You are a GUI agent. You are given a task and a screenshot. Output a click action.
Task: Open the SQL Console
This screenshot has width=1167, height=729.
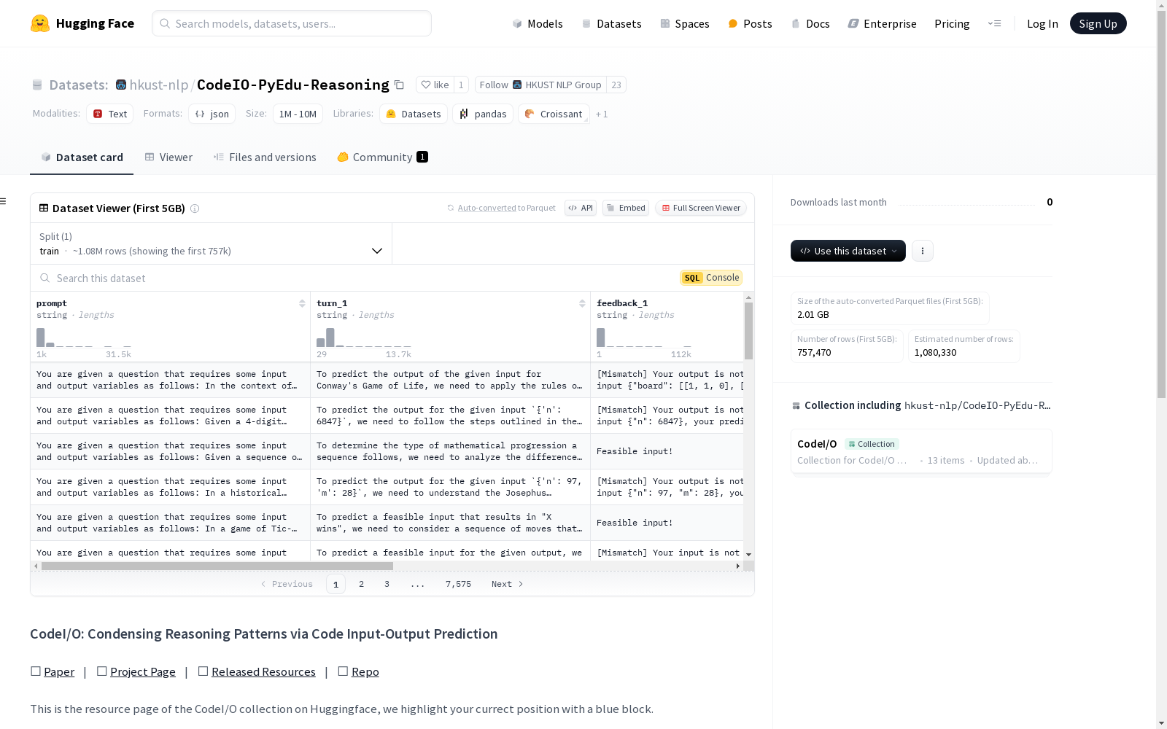coord(710,277)
